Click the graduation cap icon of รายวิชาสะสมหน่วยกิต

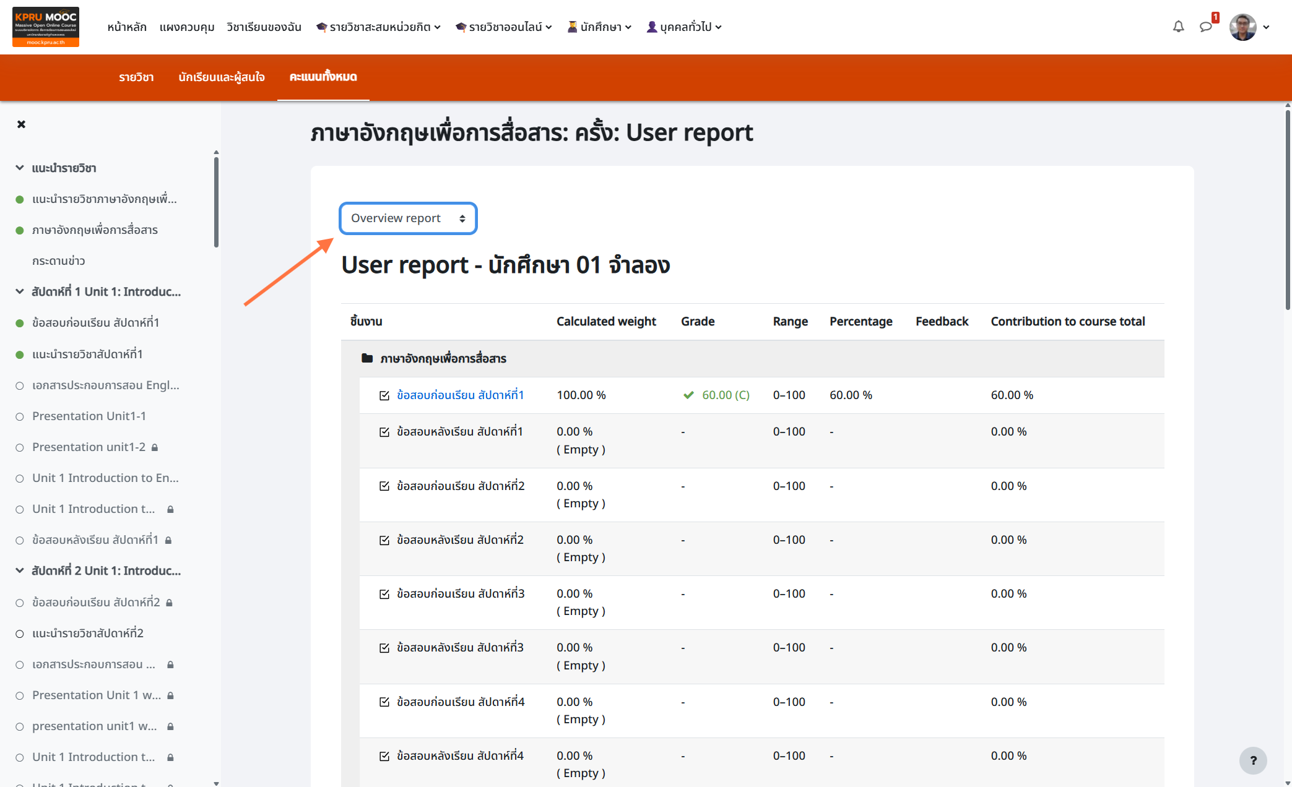[x=321, y=27]
